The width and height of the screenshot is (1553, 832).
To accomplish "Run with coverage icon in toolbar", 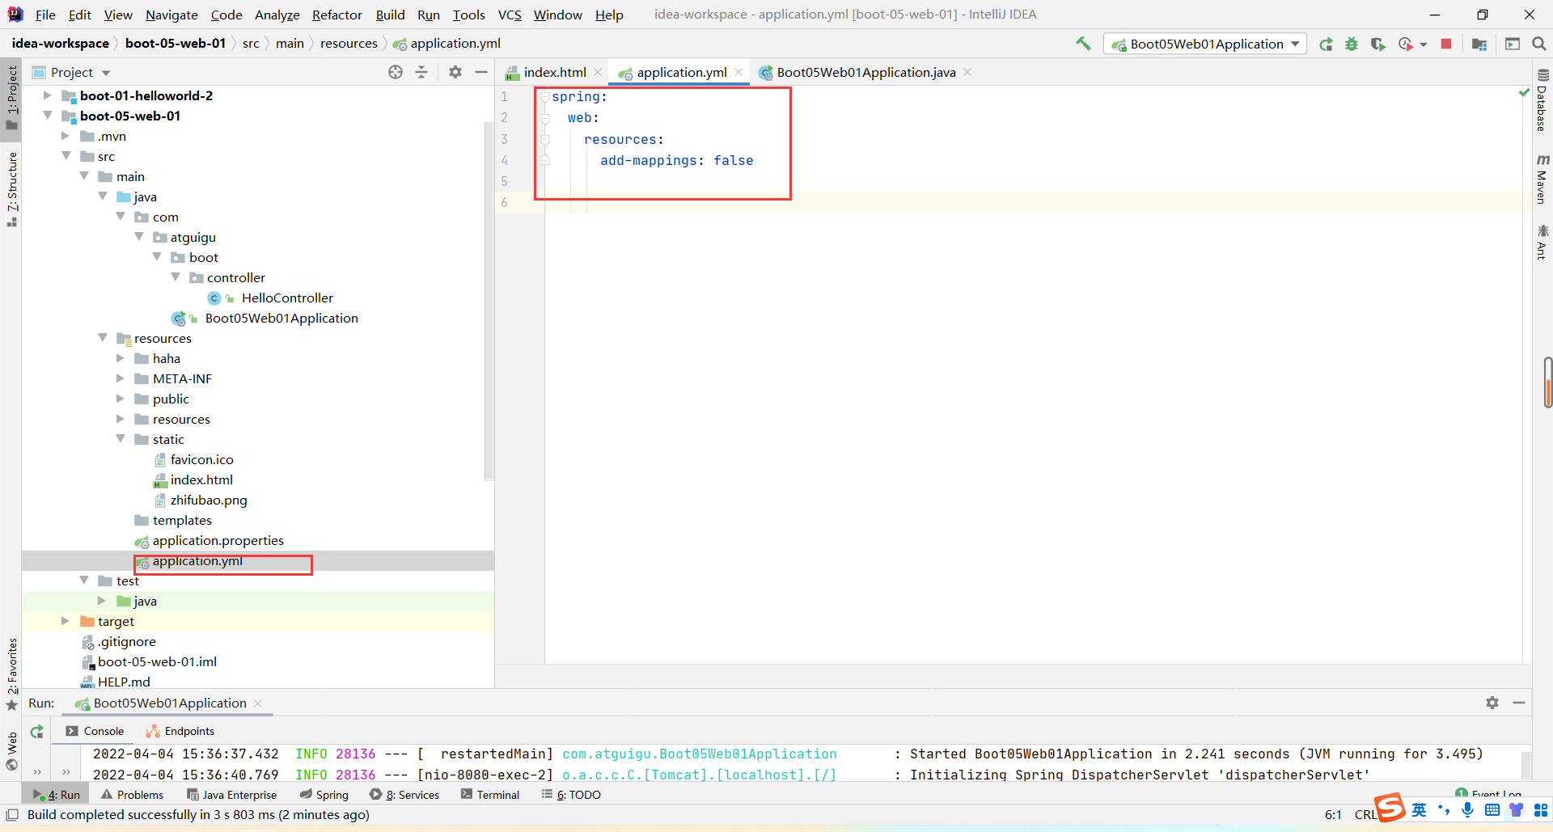I will click(x=1377, y=44).
